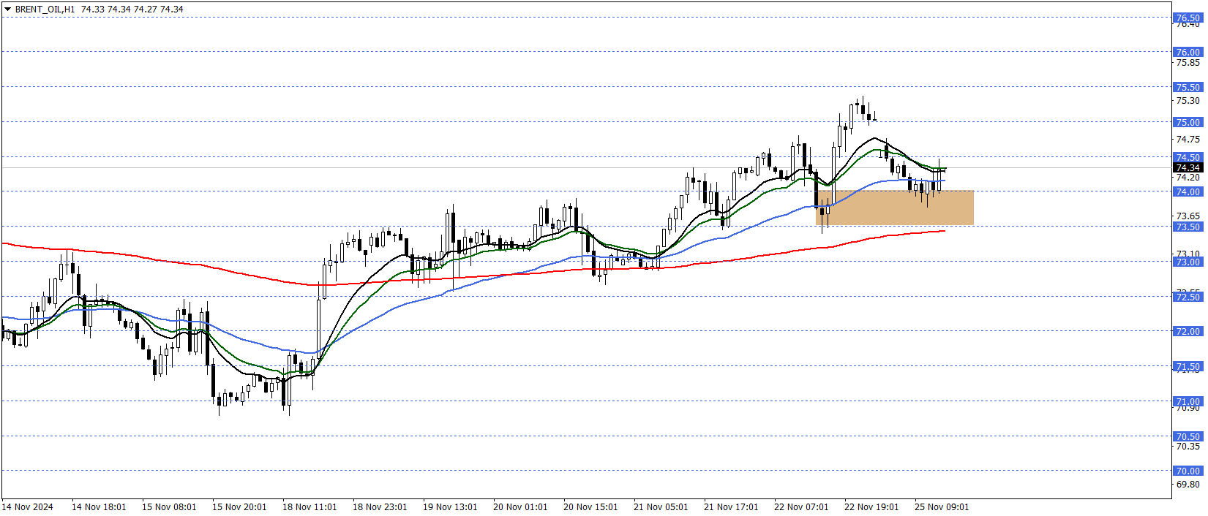Click the 71.50 price level label
1208x516 pixels.
click(1188, 366)
